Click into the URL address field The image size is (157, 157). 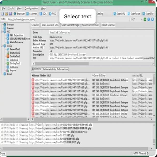click(68, 19)
